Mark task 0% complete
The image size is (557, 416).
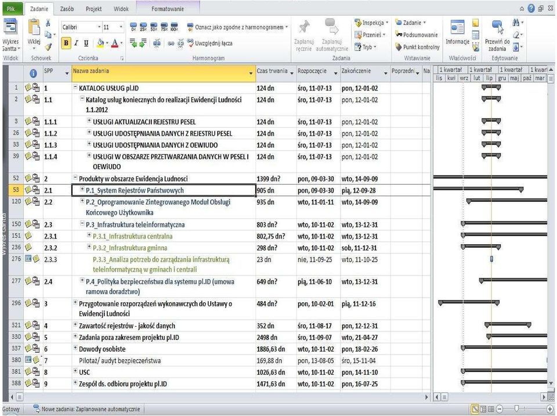(x=133, y=27)
